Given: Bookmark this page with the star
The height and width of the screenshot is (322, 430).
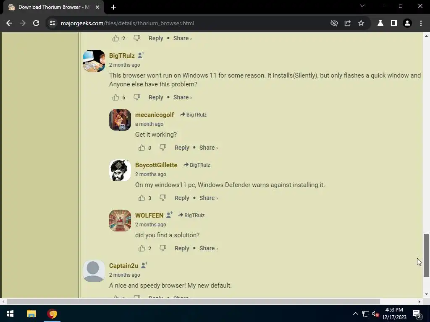Looking at the screenshot, I should pyautogui.click(x=361, y=23).
